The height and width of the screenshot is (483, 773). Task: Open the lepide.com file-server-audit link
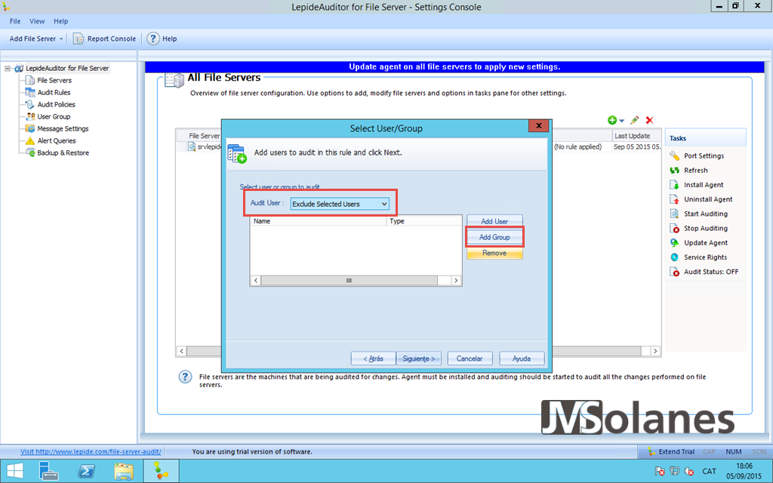click(x=91, y=451)
